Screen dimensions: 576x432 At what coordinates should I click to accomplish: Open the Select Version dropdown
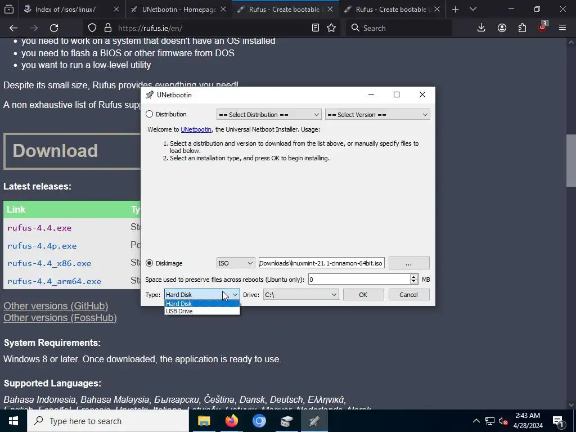377,115
